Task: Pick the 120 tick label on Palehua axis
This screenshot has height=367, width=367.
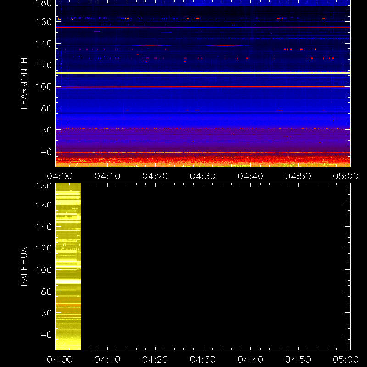Action: coord(44,248)
